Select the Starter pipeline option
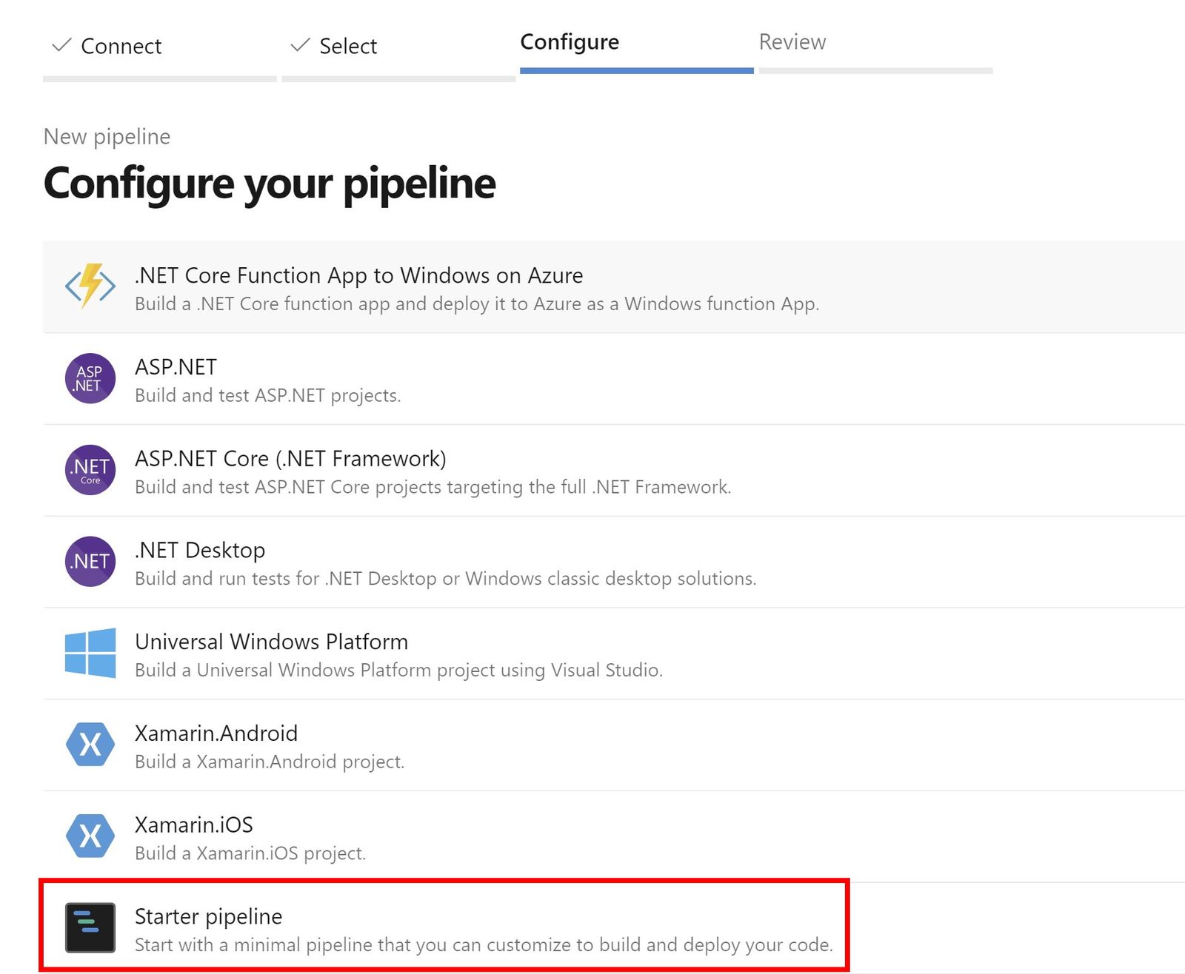 point(444,927)
